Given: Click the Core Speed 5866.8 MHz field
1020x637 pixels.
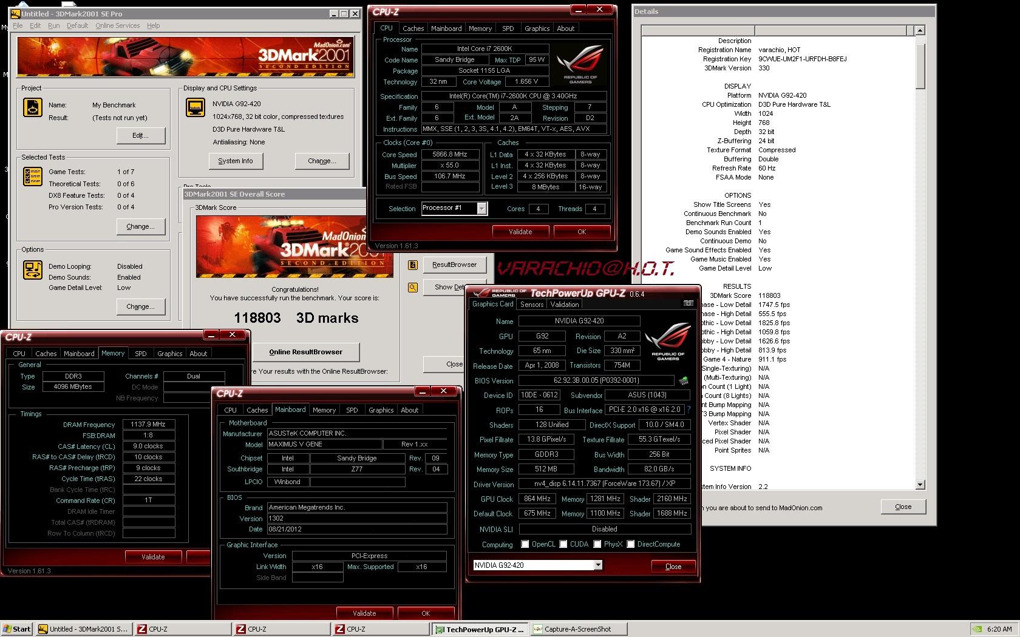Looking at the screenshot, I should pyautogui.click(x=450, y=154).
